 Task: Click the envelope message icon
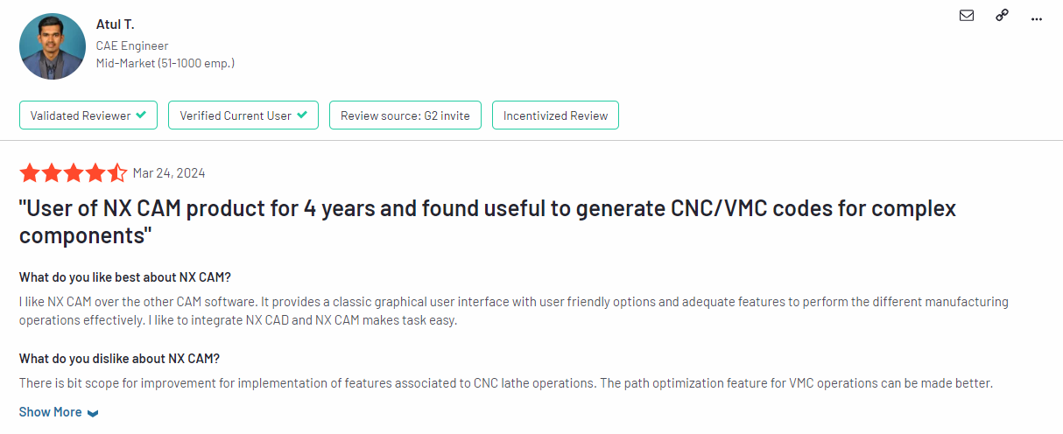(967, 16)
